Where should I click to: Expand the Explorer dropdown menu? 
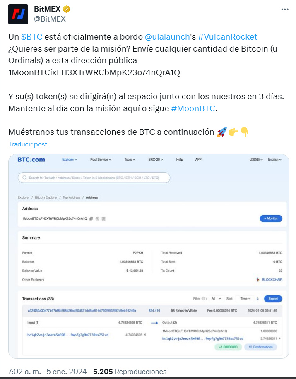pyautogui.click(x=70, y=160)
